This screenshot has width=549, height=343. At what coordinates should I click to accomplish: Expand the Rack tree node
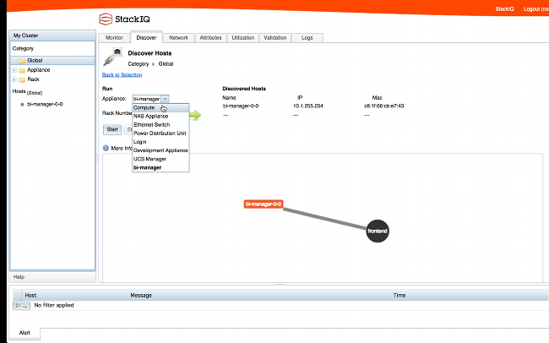[14, 79]
